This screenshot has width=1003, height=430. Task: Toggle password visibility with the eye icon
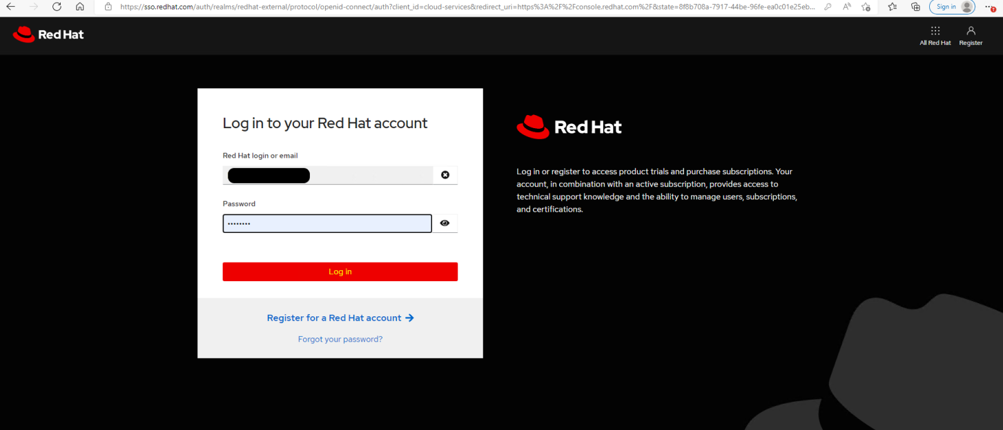pos(445,223)
